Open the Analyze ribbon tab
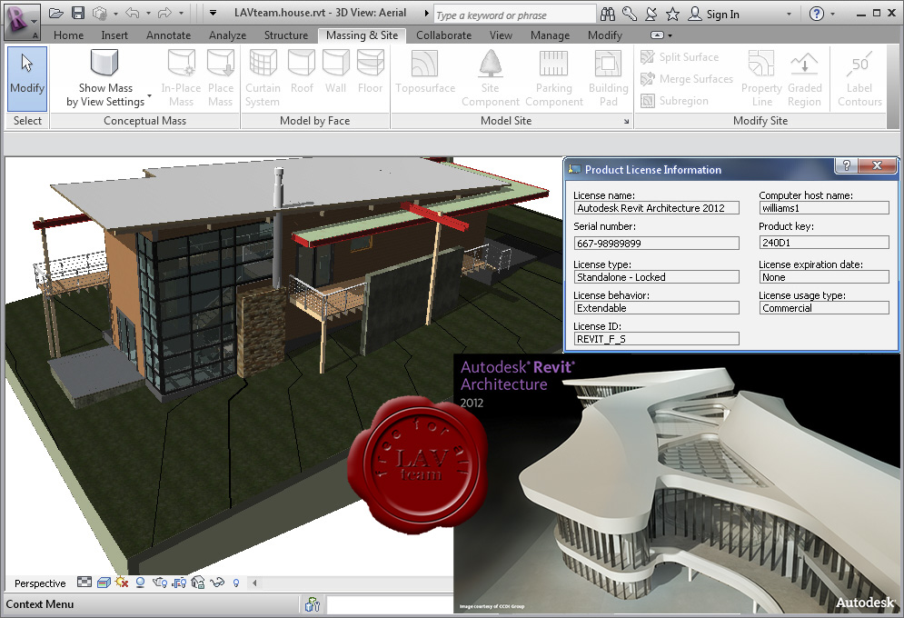Viewport: 904px width, 618px height. (227, 35)
